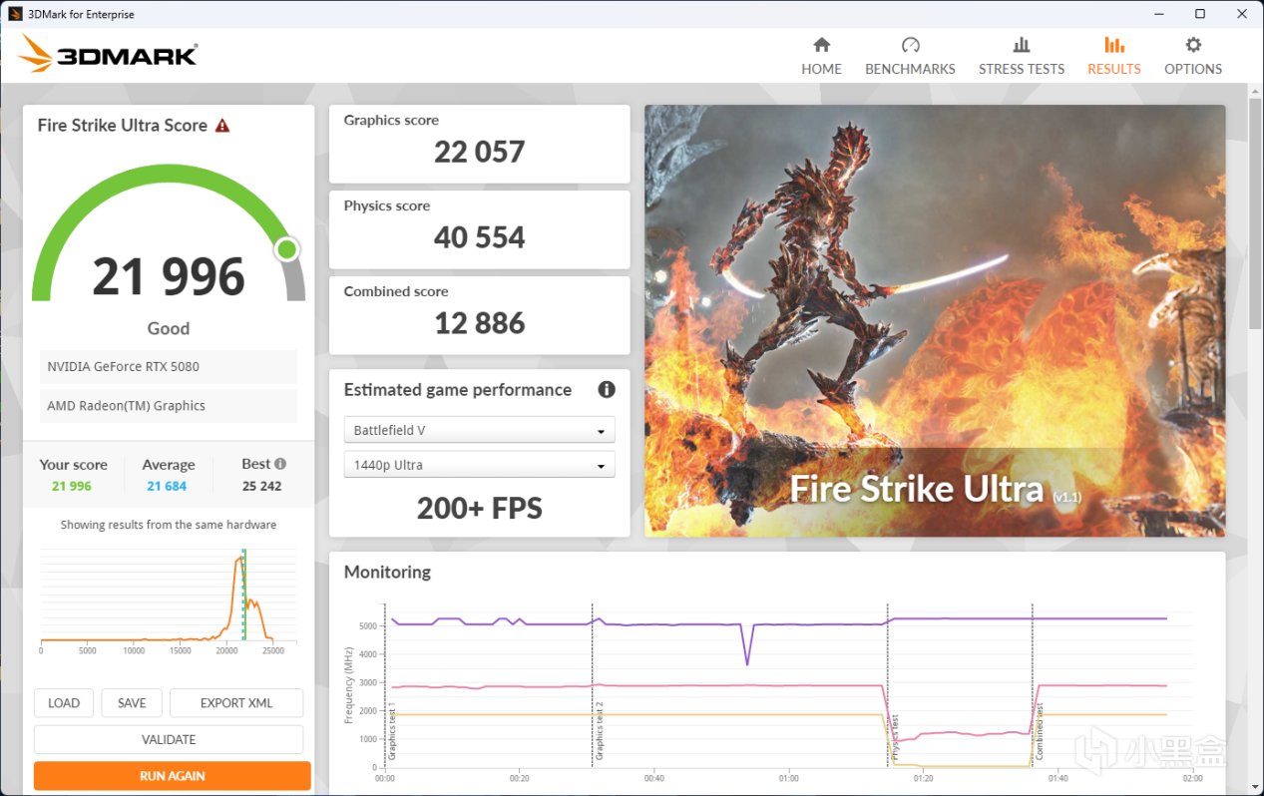The height and width of the screenshot is (796, 1264).
Task: Maximize the 3DMark window
Action: point(1200,14)
